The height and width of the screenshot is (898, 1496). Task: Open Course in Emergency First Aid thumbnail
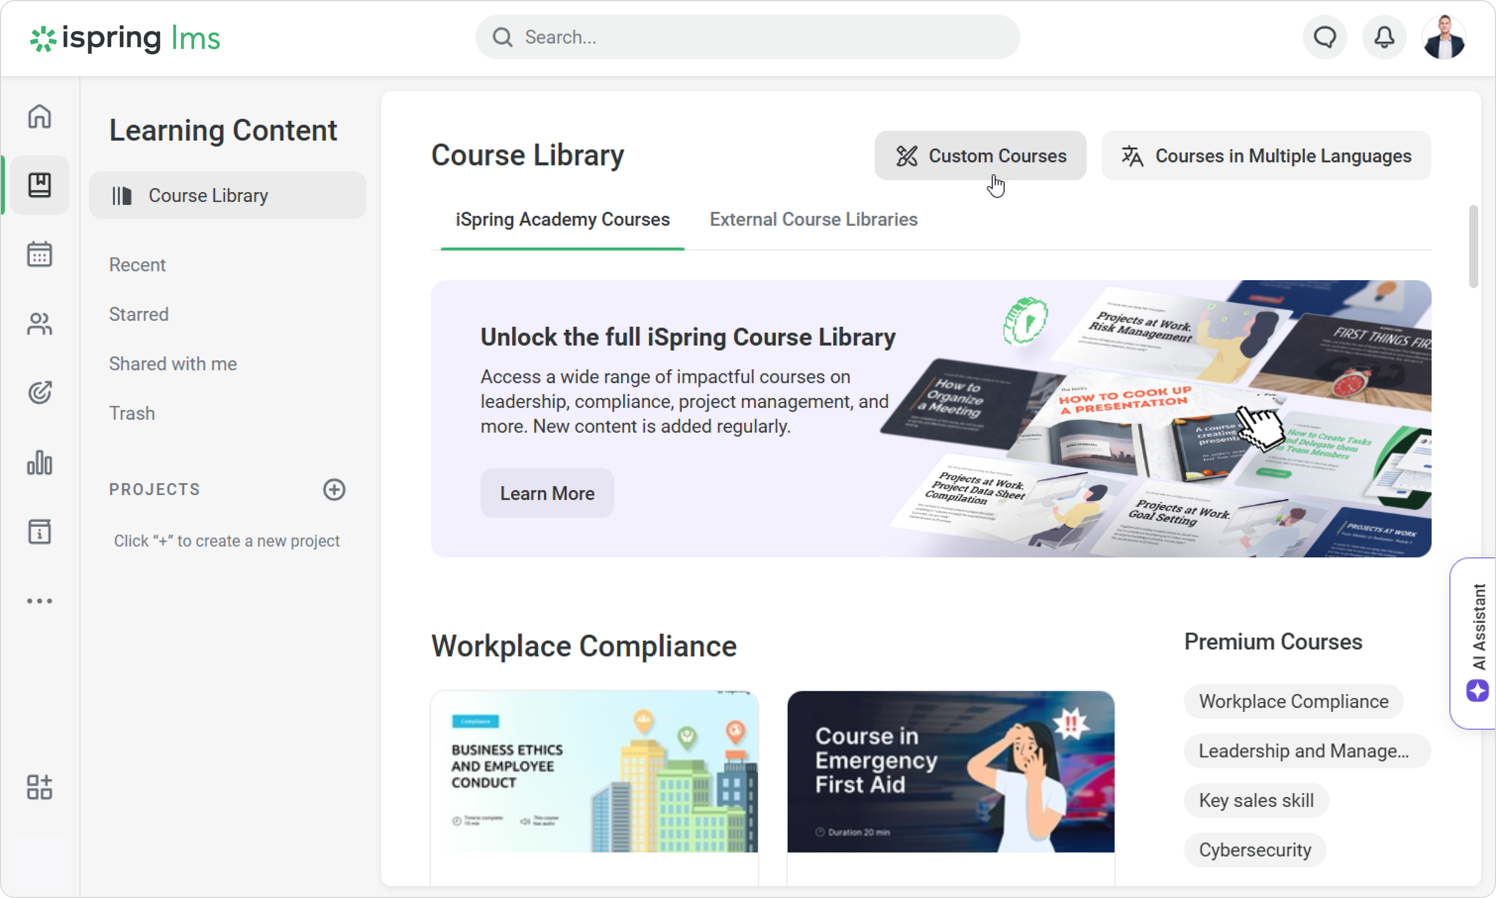(x=951, y=772)
